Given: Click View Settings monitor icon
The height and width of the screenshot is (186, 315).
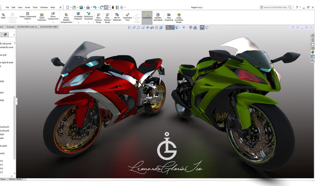Looking at the screenshot, I should pos(206,27).
